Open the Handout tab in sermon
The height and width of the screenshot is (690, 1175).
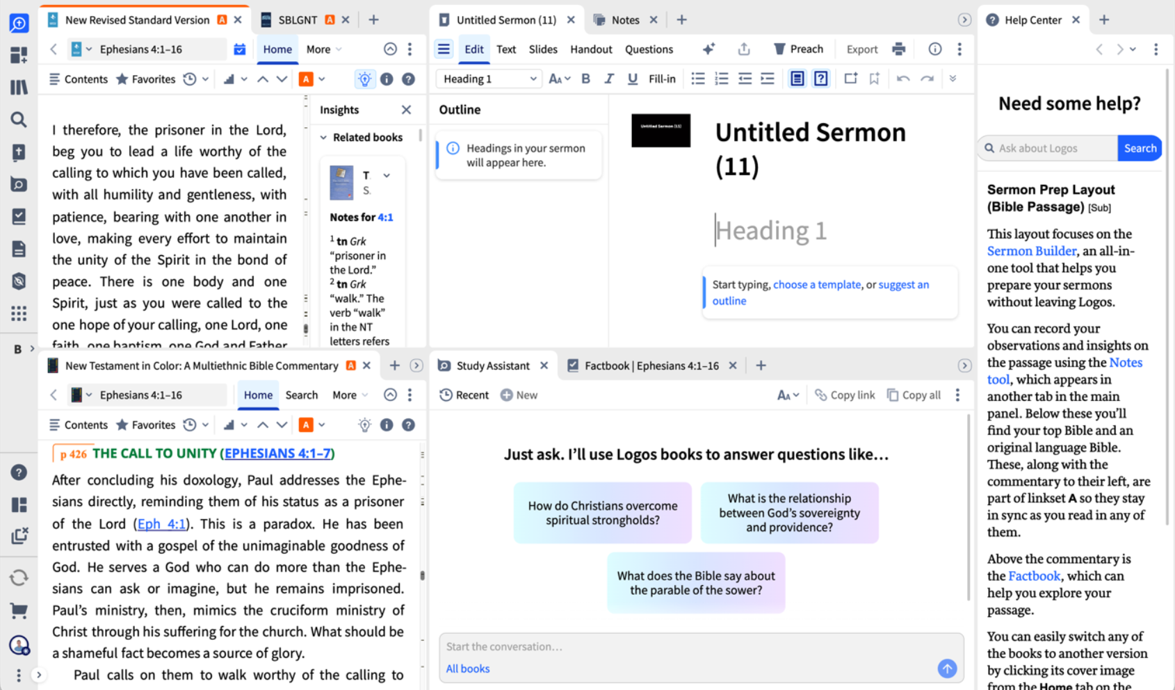coord(591,49)
